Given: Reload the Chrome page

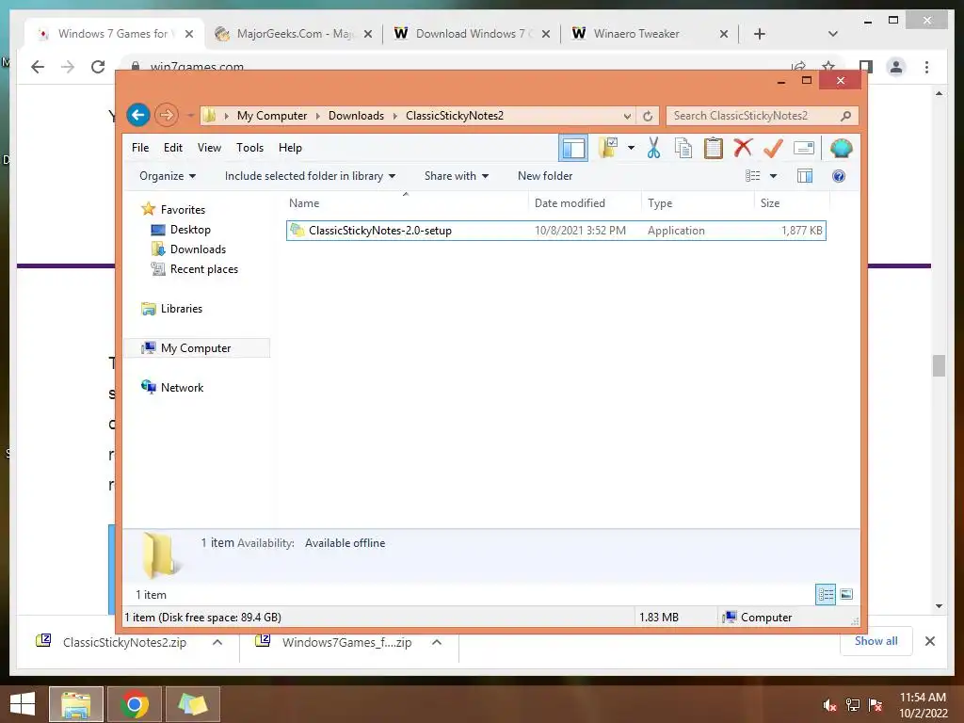Looking at the screenshot, I should click(98, 67).
